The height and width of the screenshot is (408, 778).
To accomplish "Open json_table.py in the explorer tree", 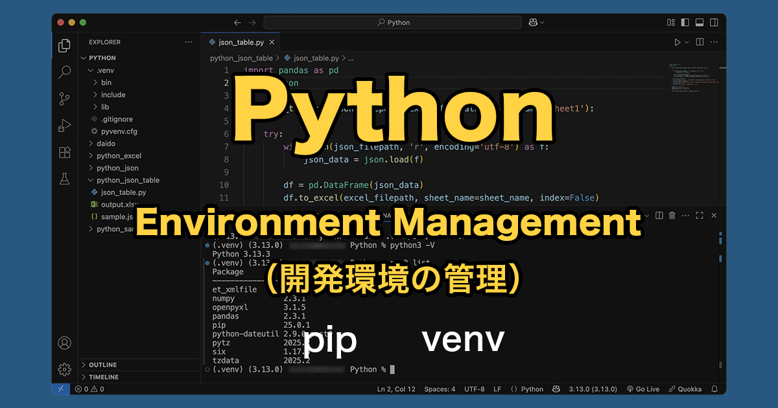I will 139,192.
